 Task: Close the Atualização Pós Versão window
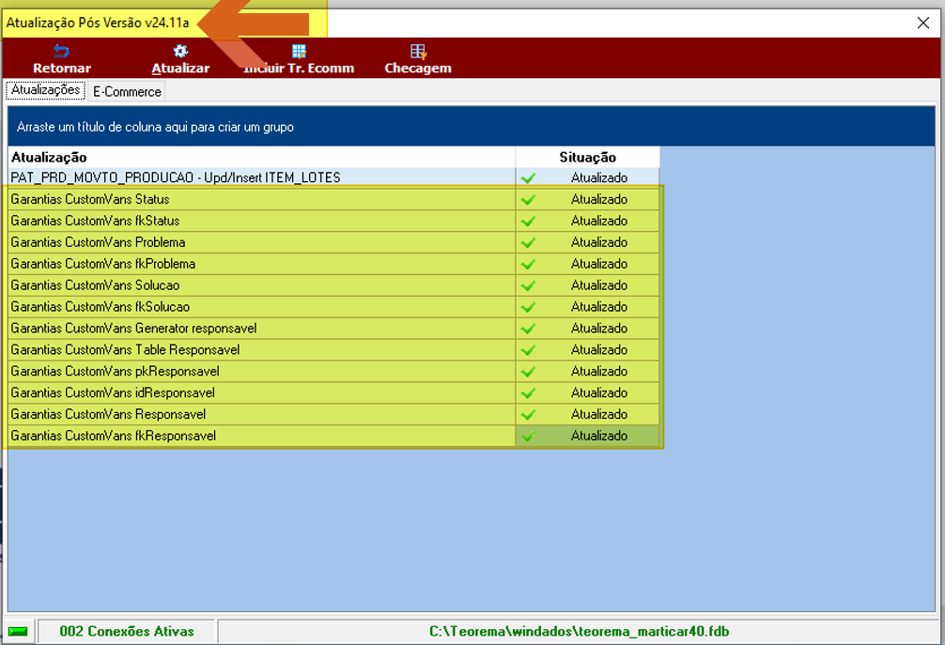click(922, 23)
